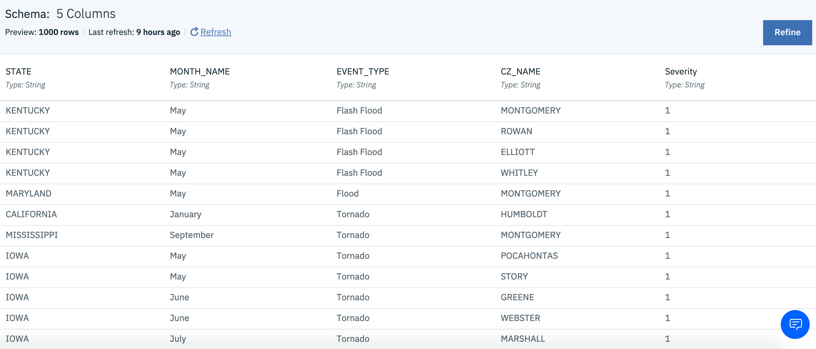Select the MISSISSIPPI state cell
Screen dimensions: 816x349
coord(32,235)
